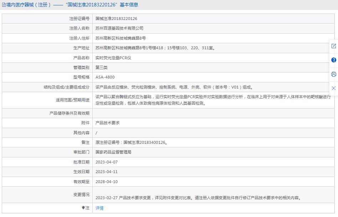This screenshot has height=217, width=338.
Task: Click the 注册人名称 label cell
Action: click(47, 28)
